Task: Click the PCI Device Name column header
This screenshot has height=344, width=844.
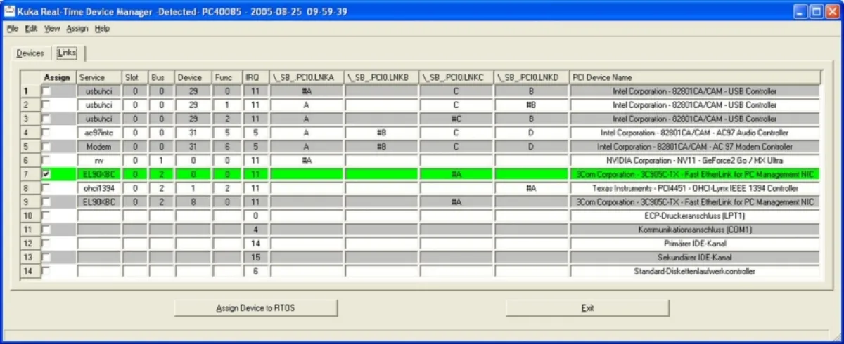Action: (695, 77)
